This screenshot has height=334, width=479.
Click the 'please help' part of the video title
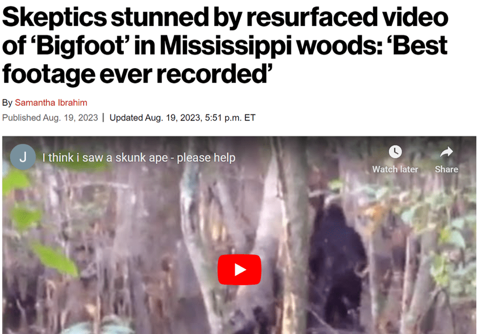pyautogui.click(x=206, y=158)
